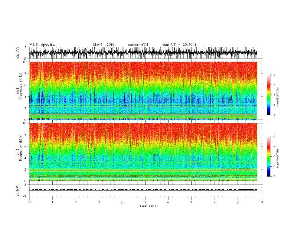Click the ch.2 "Frequency (kHz)" axis label
Screen dimensions: 294x227
click(x=21, y=147)
